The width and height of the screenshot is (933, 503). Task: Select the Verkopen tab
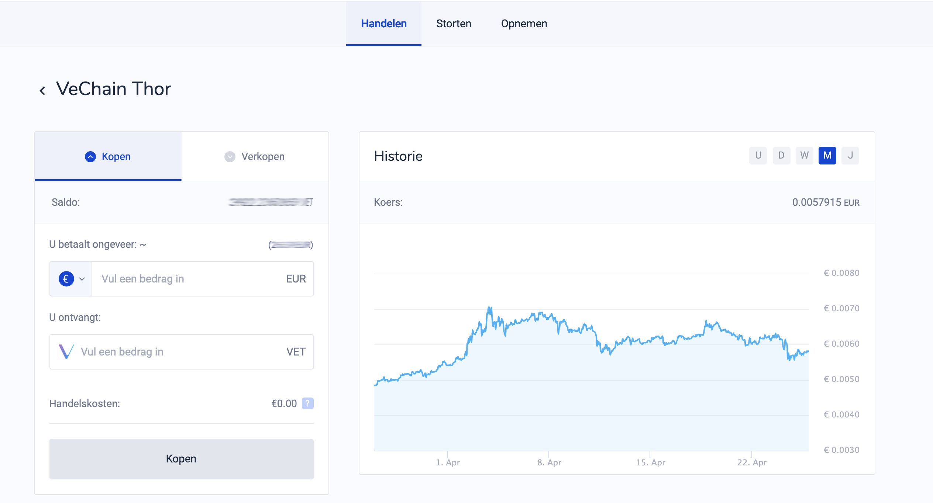255,156
